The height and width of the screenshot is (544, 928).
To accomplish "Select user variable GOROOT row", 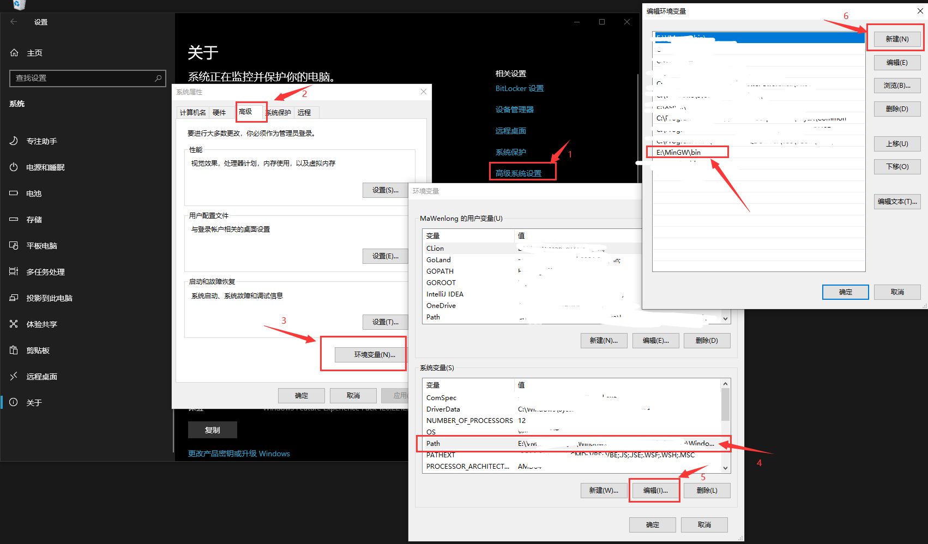I will tap(571, 283).
